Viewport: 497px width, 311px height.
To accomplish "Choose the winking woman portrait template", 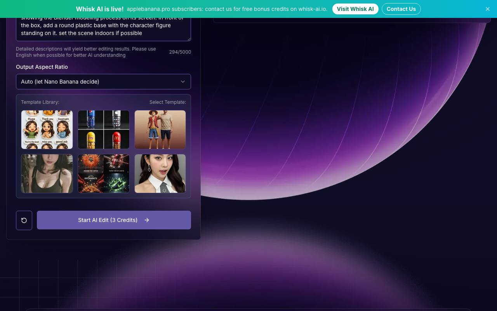I will [x=160, y=173].
